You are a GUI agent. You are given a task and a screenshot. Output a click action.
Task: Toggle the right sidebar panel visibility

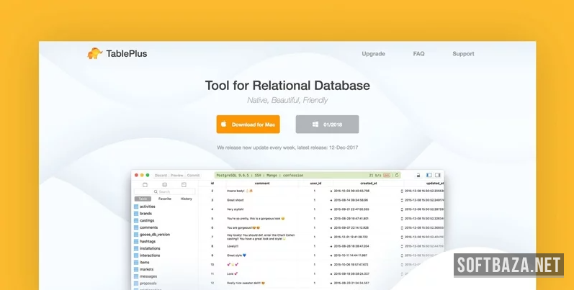coord(437,175)
